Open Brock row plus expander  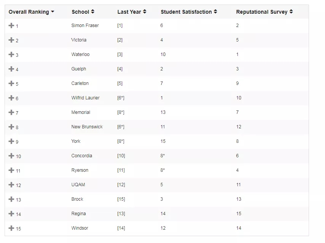[x=11, y=199]
